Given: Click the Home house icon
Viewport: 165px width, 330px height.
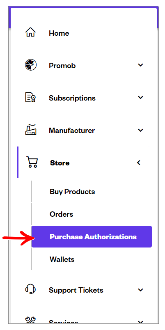Looking at the screenshot, I should 30,32.
